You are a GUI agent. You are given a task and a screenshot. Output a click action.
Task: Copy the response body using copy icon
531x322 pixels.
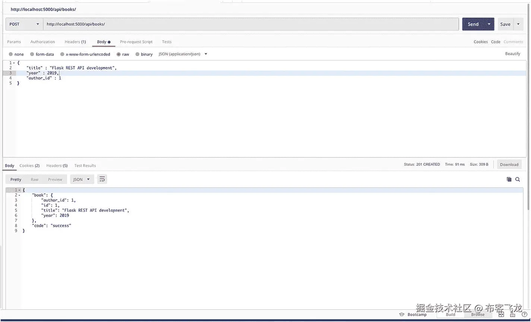tap(508, 179)
